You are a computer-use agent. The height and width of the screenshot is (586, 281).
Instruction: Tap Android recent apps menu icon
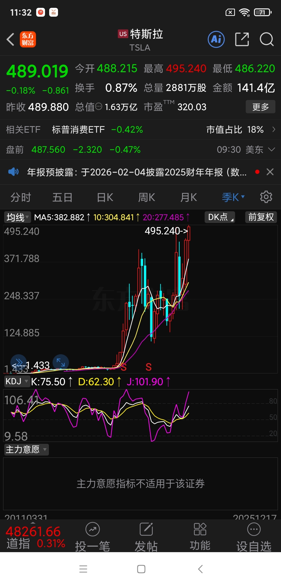[83, 569]
